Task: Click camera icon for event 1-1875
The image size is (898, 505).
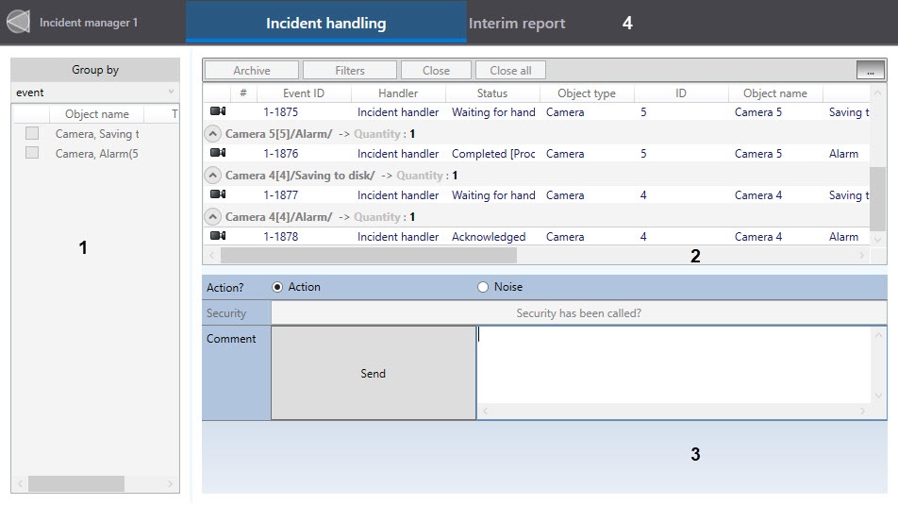Action: pyautogui.click(x=218, y=112)
